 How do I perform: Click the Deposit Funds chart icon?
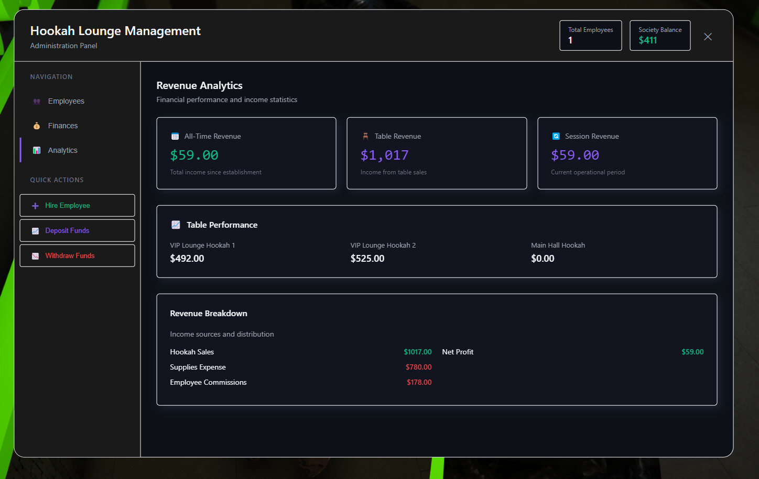pyautogui.click(x=35, y=231)
